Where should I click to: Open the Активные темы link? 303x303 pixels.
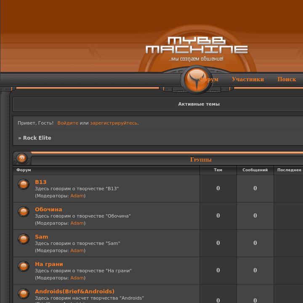(x=199, y=104)
